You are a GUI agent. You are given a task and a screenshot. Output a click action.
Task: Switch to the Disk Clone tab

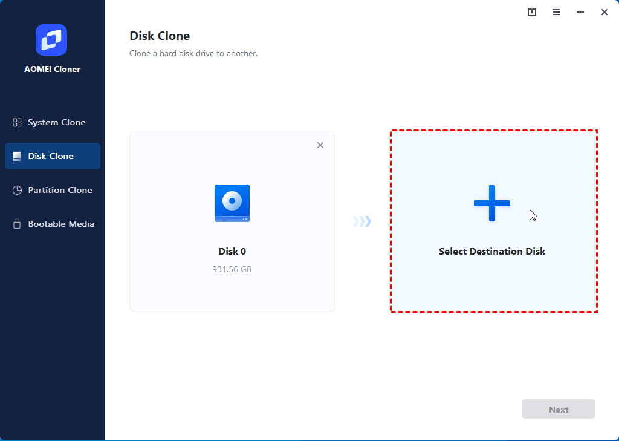pyautogui.click(x=53, y=156)
